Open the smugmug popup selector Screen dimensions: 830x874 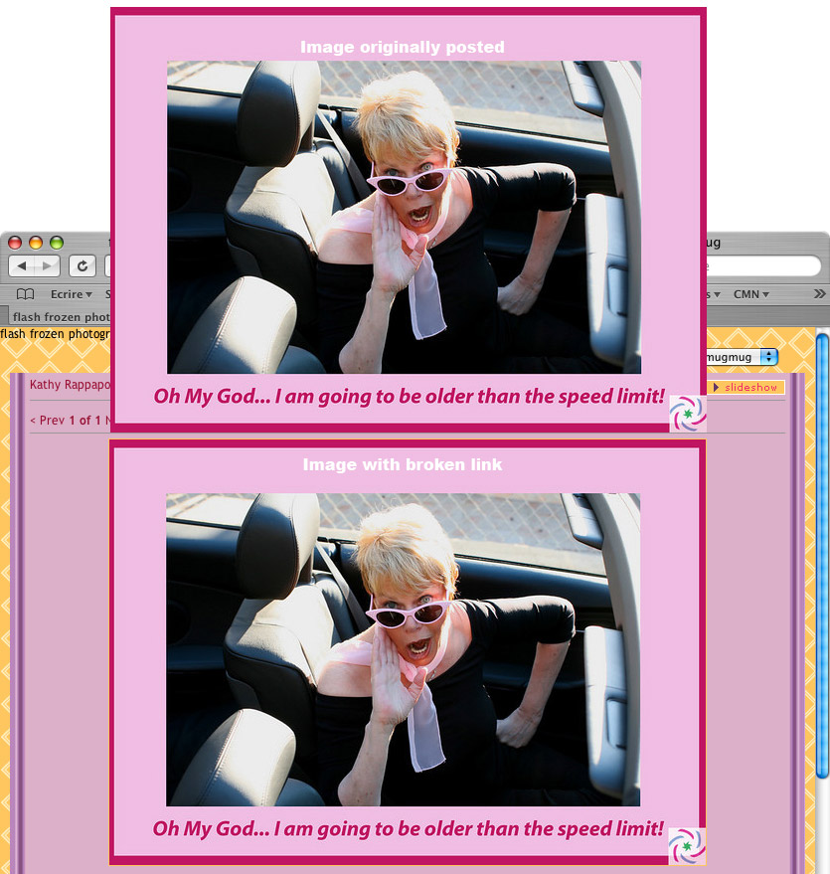[x=768, y=356]
